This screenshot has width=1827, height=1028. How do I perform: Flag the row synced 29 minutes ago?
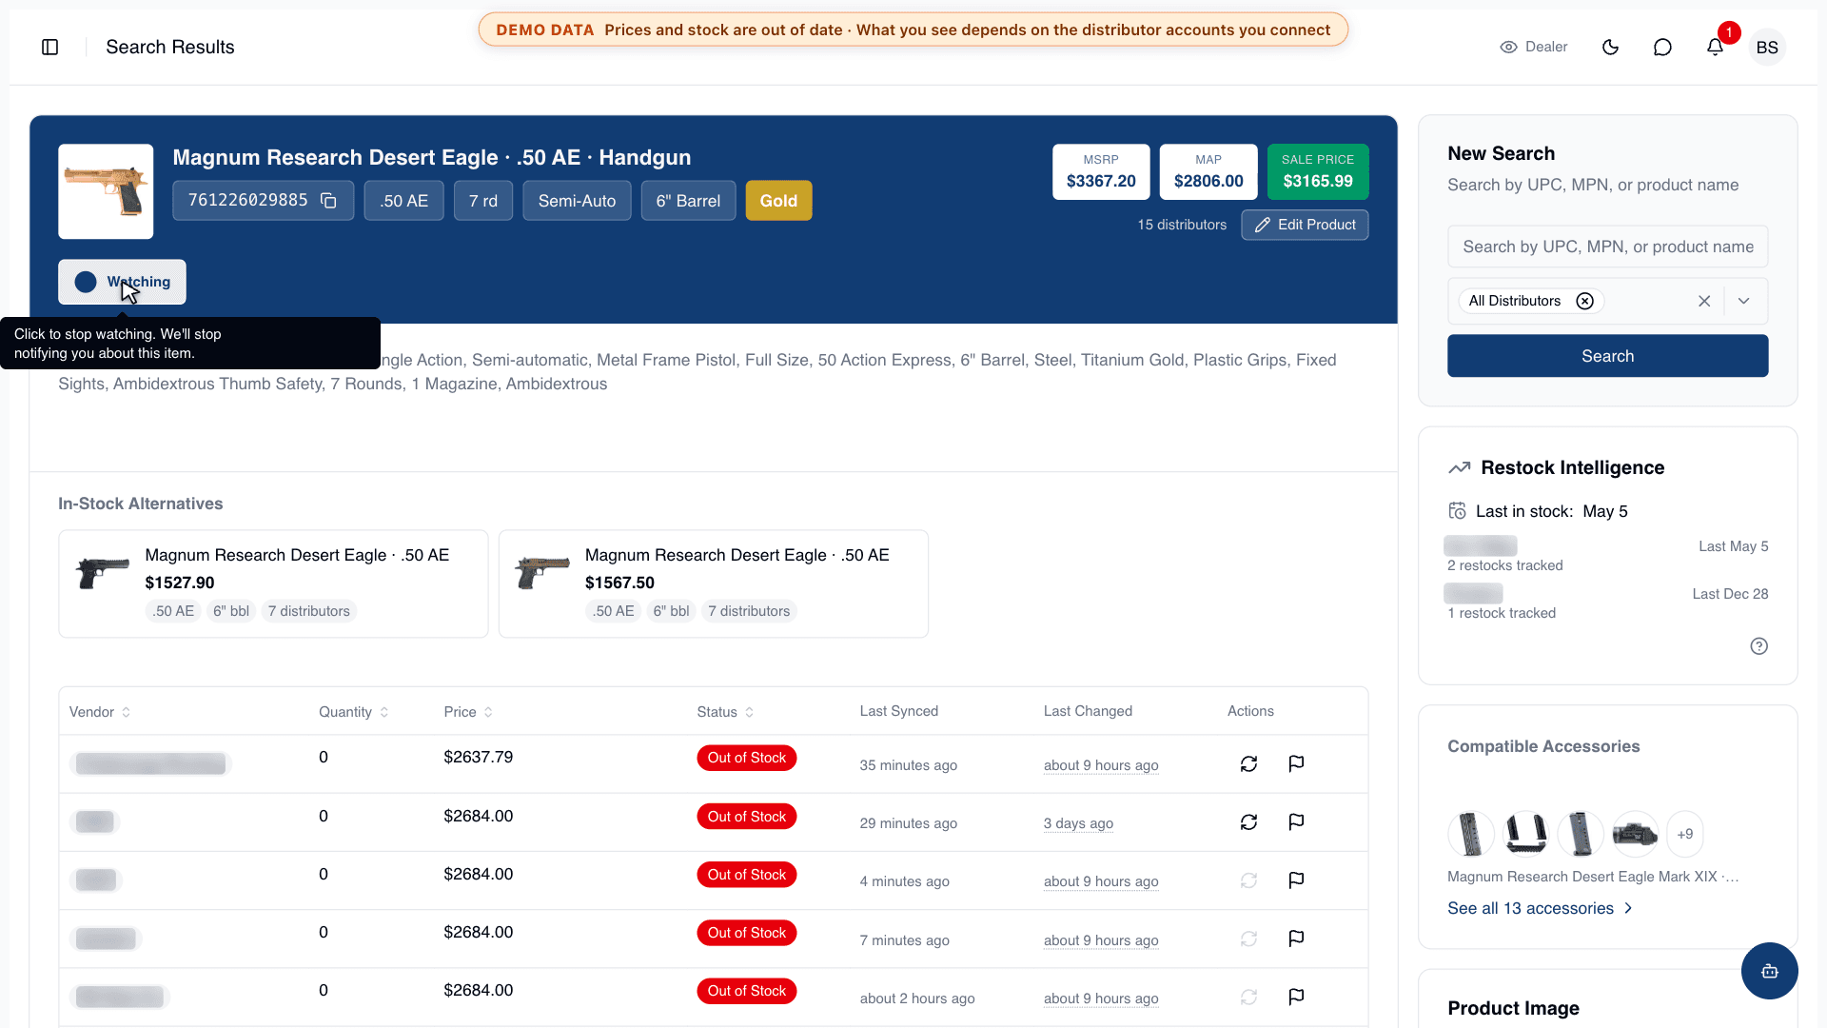pyautogui.click(x=1296, y=822)
